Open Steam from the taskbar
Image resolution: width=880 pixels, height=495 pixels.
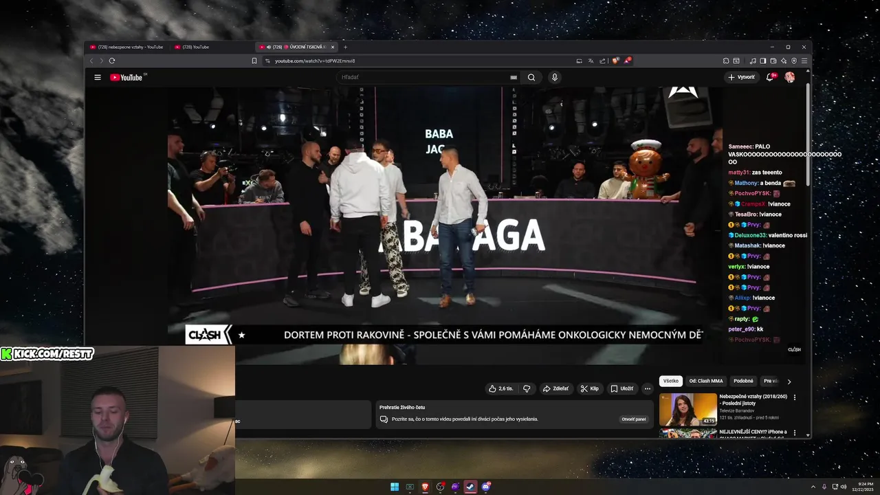coord(470,487)
